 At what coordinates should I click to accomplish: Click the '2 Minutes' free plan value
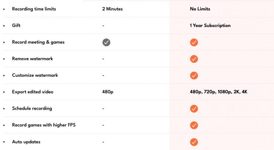tap(112, 9)
